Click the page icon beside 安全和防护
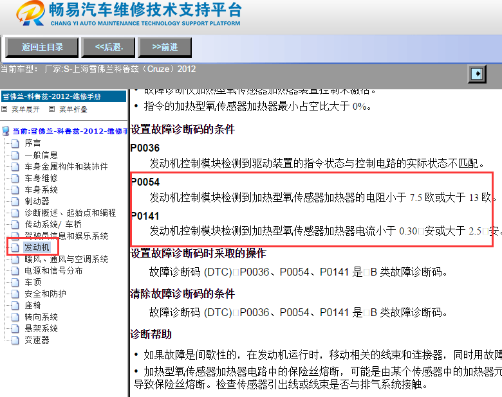This screenshot has height=397, width=502. 15,294
